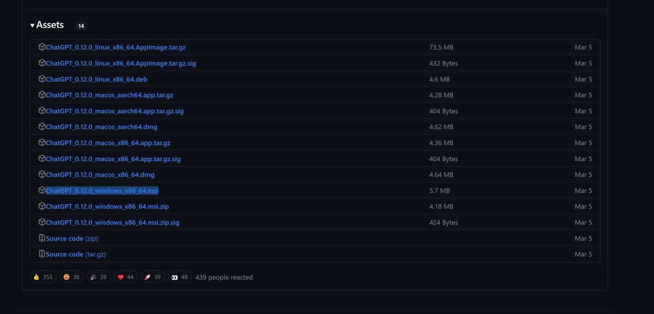654x314 pixels.
Task: Click the package icon beside windows msi.zip.sig
Action: [42, 222]
